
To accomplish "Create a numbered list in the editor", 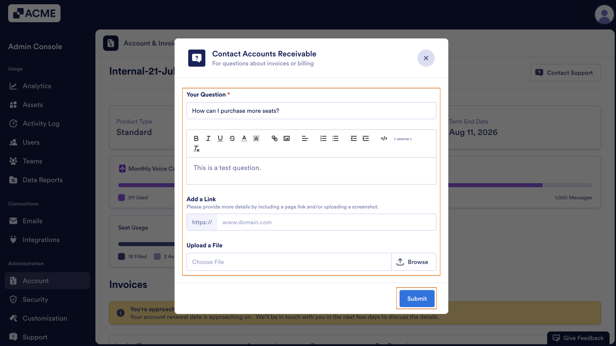I will [323, 138].
